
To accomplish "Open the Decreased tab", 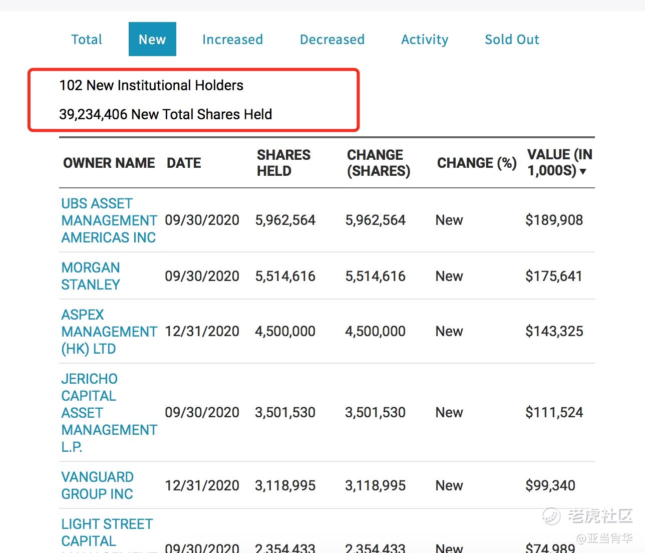I will tap(333, 40).
